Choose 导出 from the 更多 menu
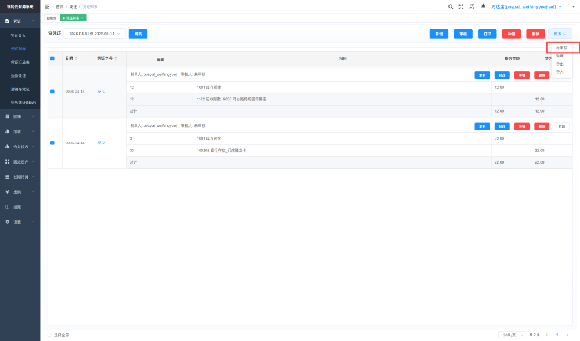 pyautogui.click(x=560, y=64)
